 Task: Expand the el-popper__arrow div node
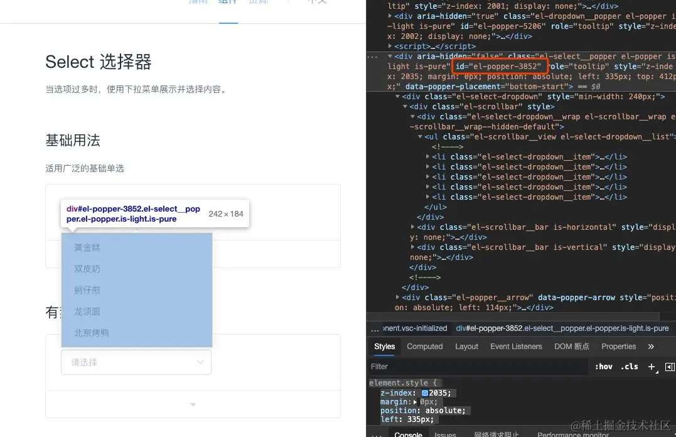click(397, 297)
